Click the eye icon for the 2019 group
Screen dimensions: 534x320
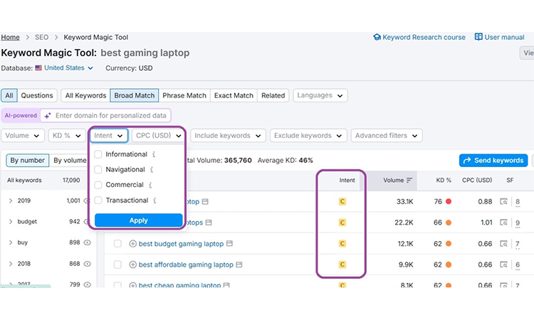[88, 201]
